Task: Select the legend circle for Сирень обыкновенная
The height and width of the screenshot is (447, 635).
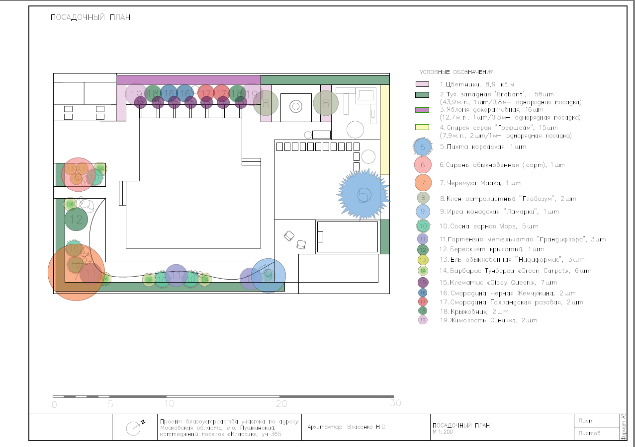Action: pos(423,165)
